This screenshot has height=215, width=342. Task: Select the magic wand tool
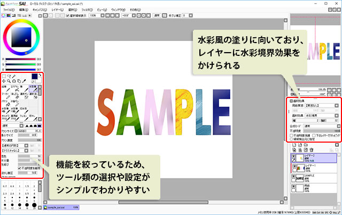[15, 76]
